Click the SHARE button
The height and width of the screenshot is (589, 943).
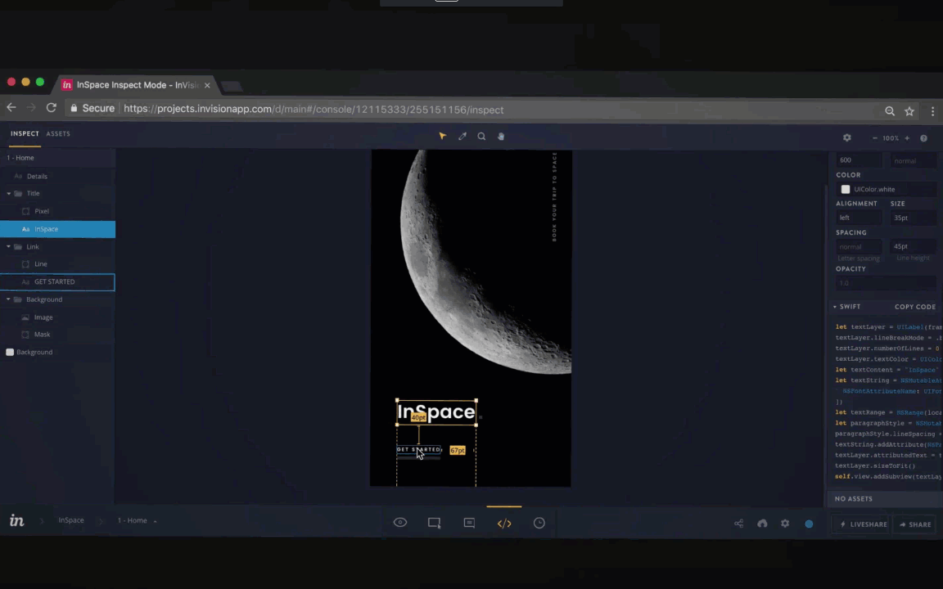[915, 524]
